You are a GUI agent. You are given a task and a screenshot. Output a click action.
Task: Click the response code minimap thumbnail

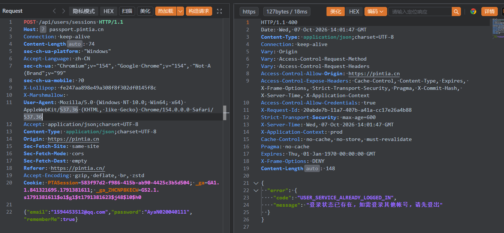pyautogui.click(x=497, y=29)
